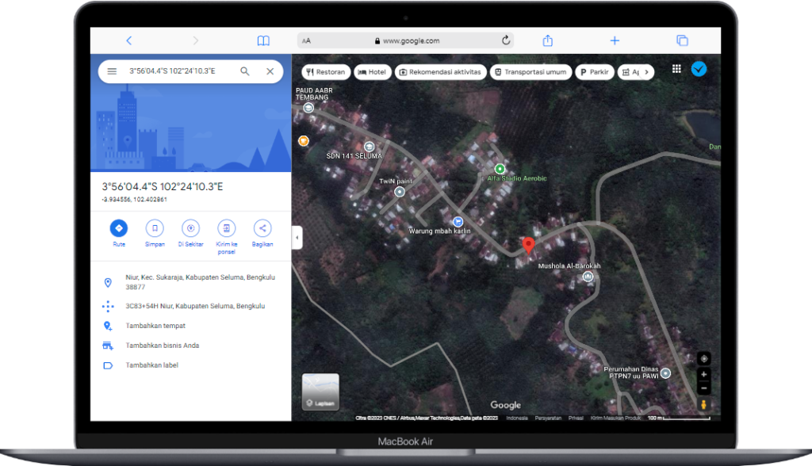Click the Street View pegman
The width and height of the screenshot is (812, 466).
tap(704, 404)
